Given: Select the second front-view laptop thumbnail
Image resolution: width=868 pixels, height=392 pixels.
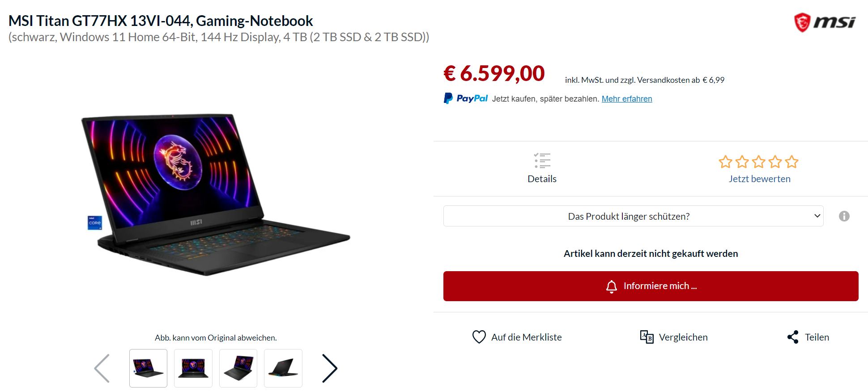Looking at the screenshot, I should (x=193, y=368).
